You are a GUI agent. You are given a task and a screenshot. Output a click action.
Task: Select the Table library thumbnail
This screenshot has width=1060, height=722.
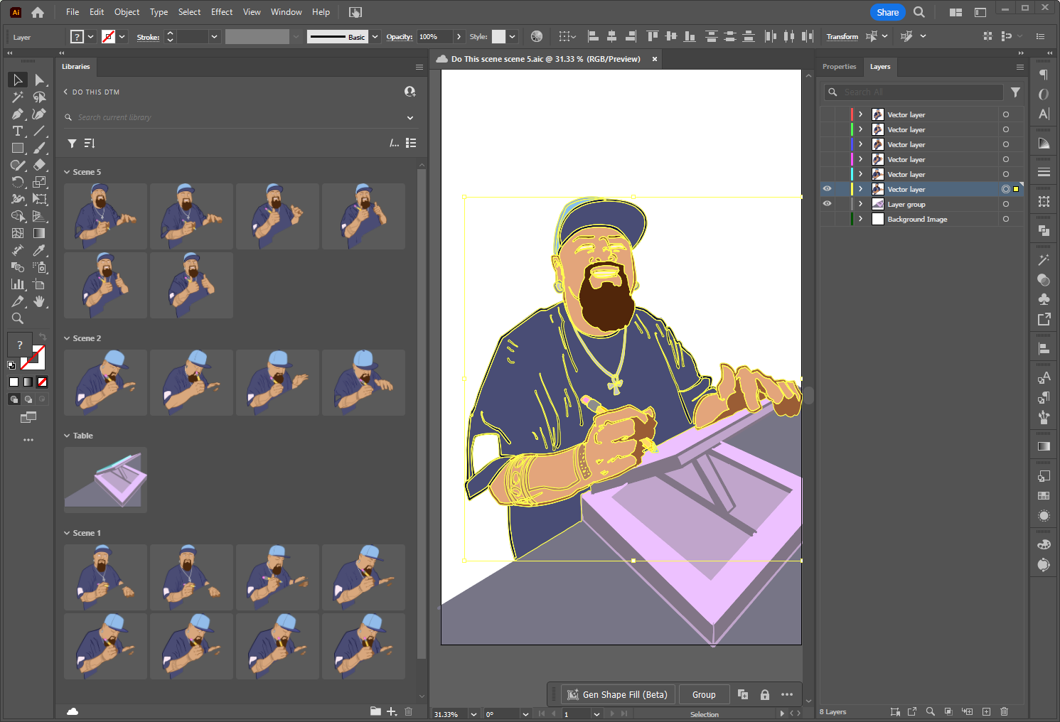click(105, 480)
